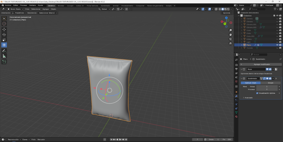Switch to the Editar UV workspace tab
The width and height of the screenshot is (283, 142).
coord(80,6)
